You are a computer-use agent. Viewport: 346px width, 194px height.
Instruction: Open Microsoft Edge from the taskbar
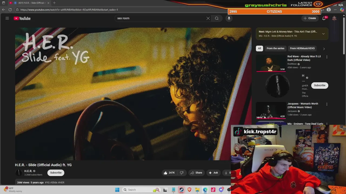[x=205, y=190]
